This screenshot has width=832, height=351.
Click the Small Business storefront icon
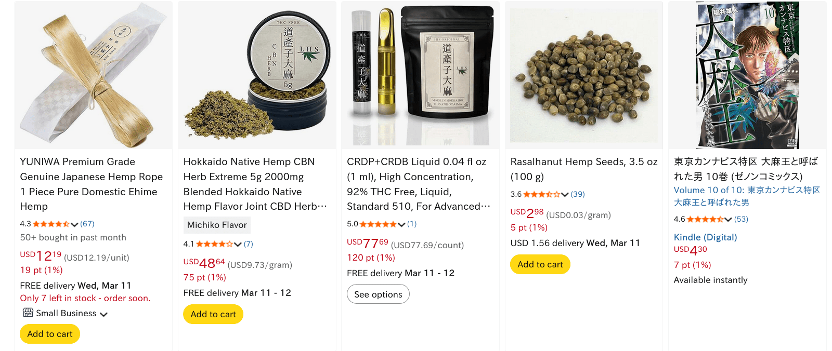click(28, 313)
